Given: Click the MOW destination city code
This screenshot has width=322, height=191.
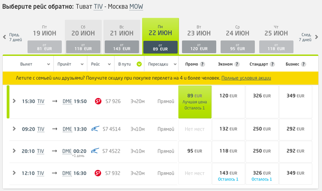Looking at the screenshot, I should pyautogui.click(x=136, y=7).
